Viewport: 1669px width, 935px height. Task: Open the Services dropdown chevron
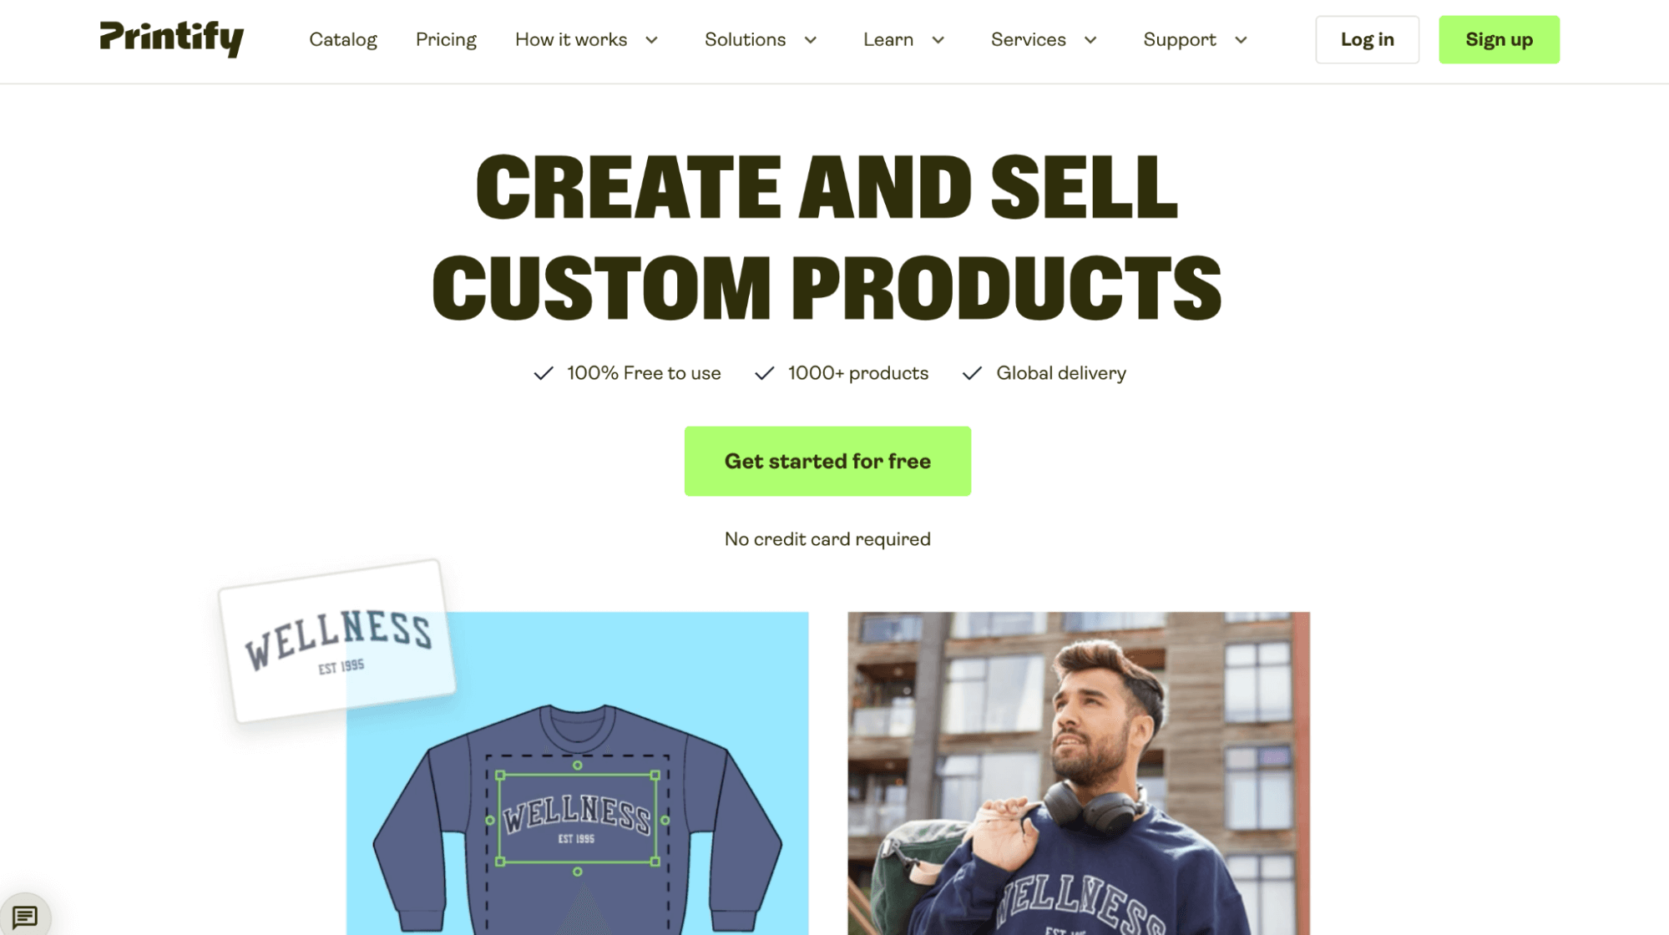(1090, 40)
